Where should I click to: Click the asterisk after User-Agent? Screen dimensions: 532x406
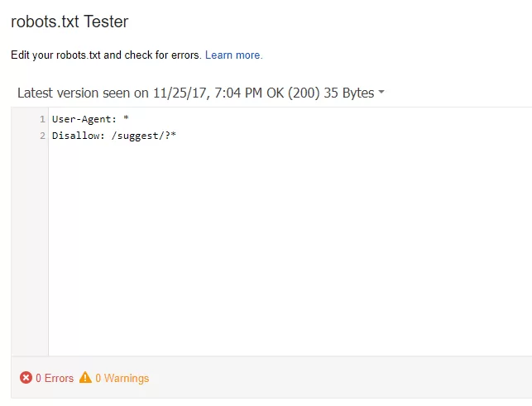point(126,119)
